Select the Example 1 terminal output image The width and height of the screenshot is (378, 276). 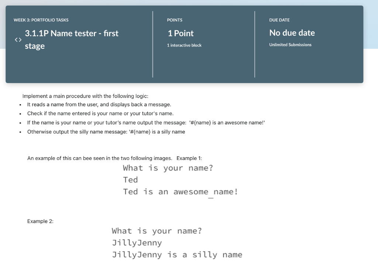click(x=180, y=180)
